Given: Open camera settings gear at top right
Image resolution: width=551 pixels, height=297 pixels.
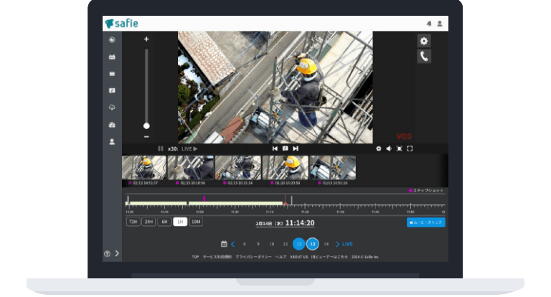Looking at the screenshot, I should 424,41.
